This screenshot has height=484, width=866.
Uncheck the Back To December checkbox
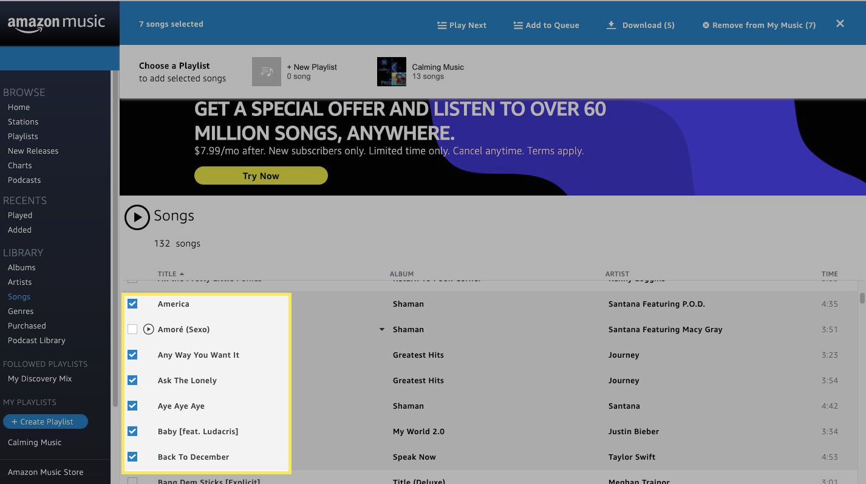point(132,457)
